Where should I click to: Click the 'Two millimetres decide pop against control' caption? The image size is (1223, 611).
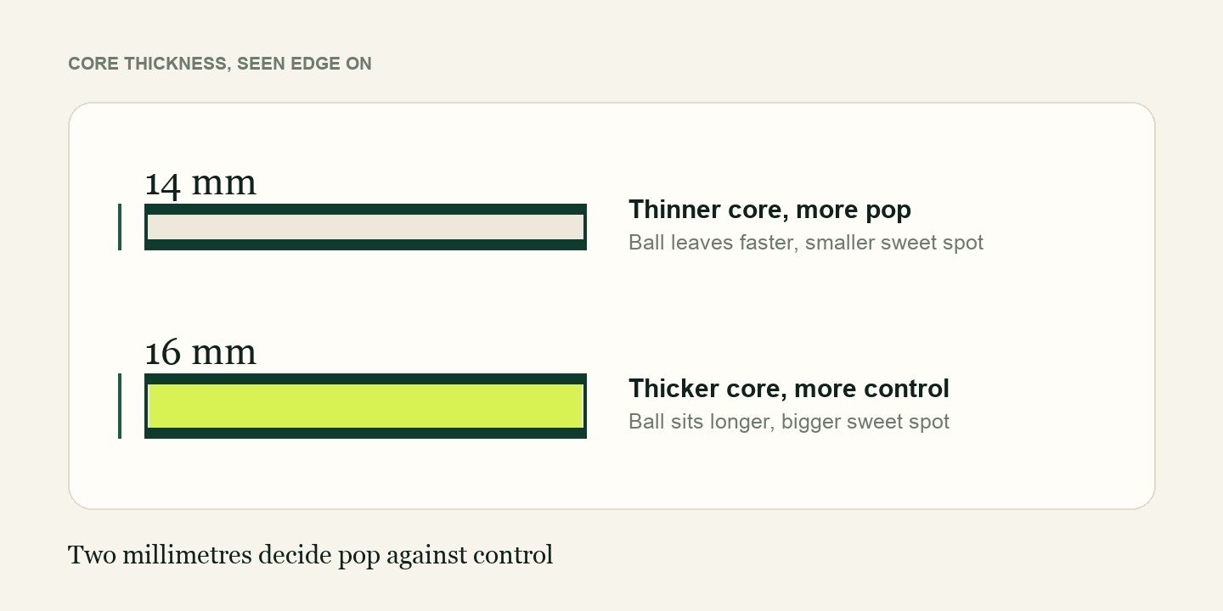[310, 556]
